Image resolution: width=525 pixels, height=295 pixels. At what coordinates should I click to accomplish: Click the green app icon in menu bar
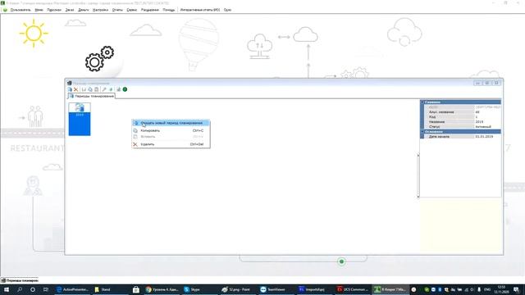coord(5,10)
